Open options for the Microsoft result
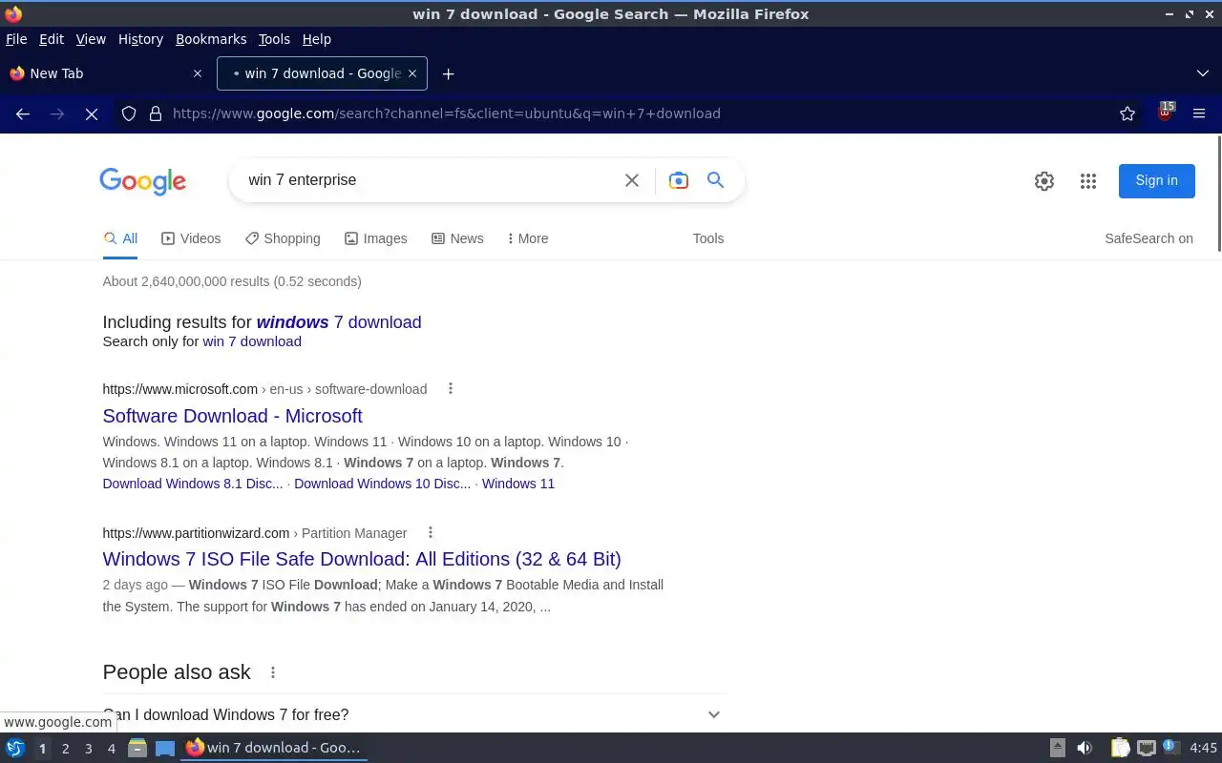This screenshot has width=1222, height=763. click(x=451, y=388)
